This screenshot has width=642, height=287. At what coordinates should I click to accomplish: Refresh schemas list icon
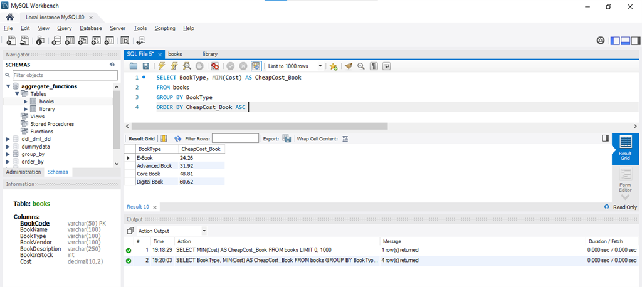coord(113,65)
